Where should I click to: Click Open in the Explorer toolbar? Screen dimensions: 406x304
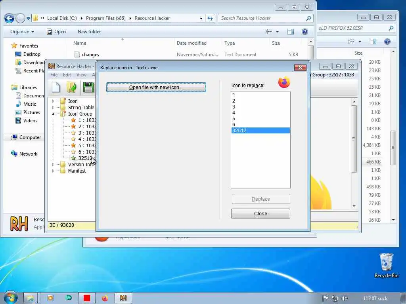pos(56,32)
